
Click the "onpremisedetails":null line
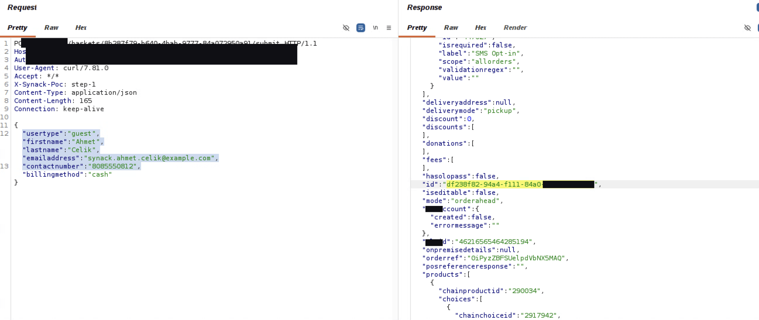pyautogui.click(x=471, y=250)
